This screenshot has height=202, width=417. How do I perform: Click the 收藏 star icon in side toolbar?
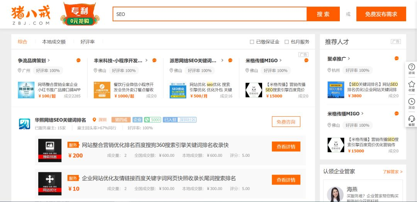tap(412, 86)
